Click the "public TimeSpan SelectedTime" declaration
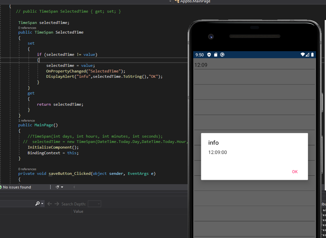326x238 pixels. 51,32
